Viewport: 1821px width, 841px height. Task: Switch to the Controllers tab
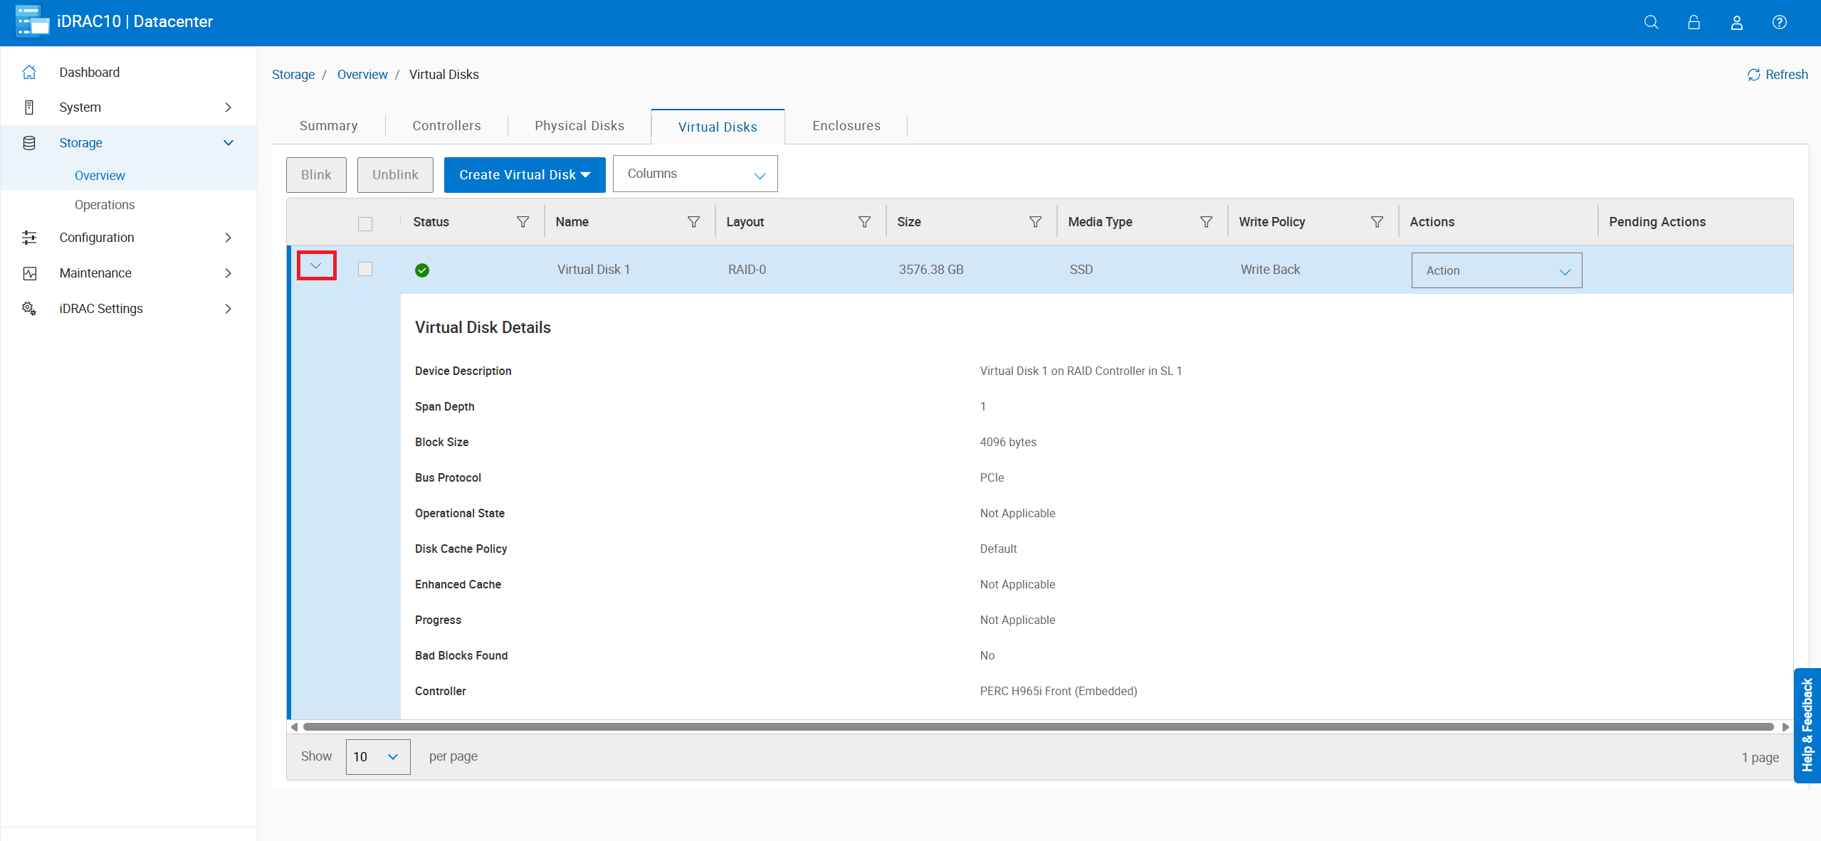click(446, 126)
